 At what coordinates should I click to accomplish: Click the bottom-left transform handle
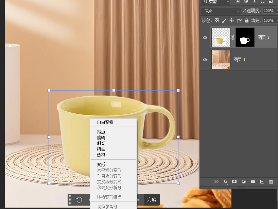pyautogui.click(x=49, y=183)
